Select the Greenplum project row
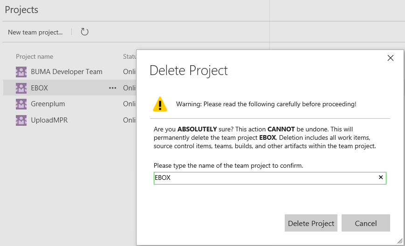 (48, 104)
